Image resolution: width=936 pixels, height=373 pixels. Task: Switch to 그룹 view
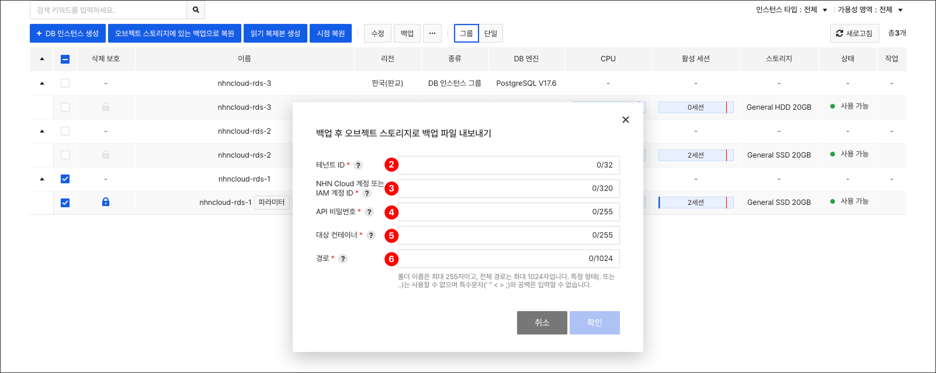(466, 33)
